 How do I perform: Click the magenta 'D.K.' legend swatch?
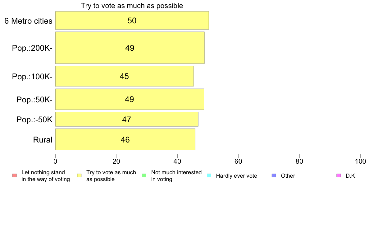click(339, 175)
